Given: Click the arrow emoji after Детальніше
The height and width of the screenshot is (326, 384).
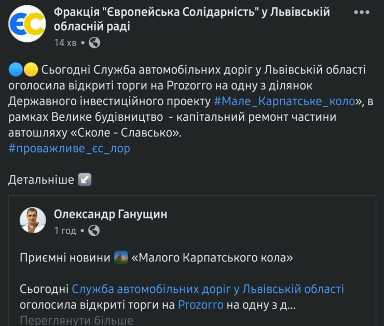Looking at the screenshot, I should pos(85,180).
